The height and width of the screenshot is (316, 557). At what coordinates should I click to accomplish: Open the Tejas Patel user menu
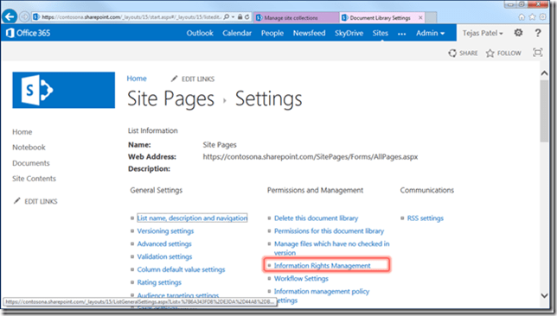pyautogui.click(x=483, y=33)
